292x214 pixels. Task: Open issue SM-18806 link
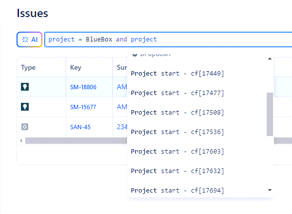[83, 87]
